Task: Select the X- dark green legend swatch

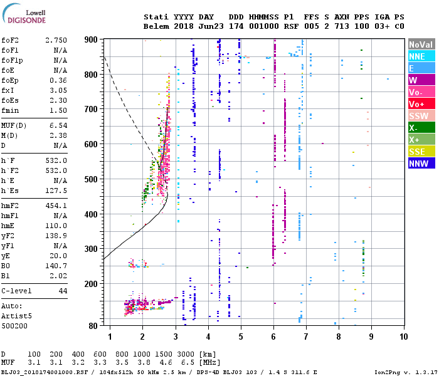Action: (421, 128)
